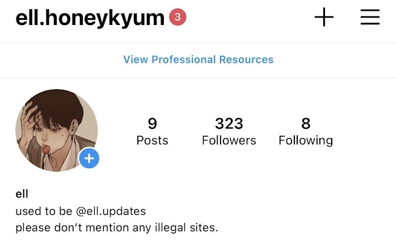Add a story using the blue plus badge

pos(89,159)
